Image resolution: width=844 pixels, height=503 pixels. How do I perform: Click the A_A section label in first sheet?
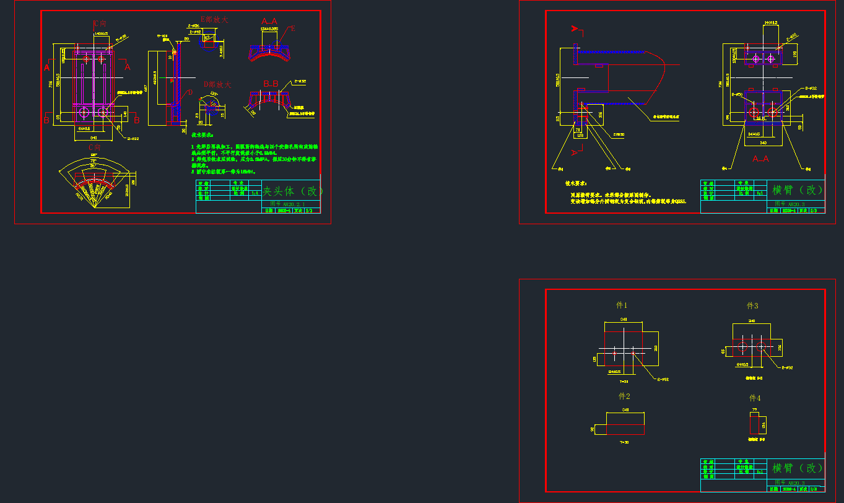(269, 20)
